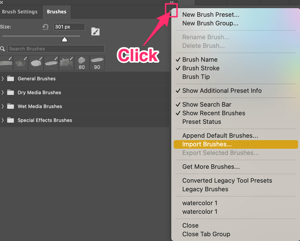Choose Import Brushes from the menu
This screenshot has height=241, width=300.
coord(207,144)
